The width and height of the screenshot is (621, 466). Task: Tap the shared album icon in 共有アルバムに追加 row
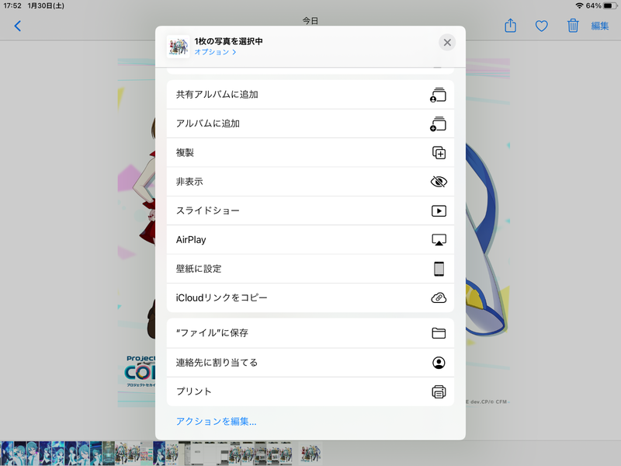point(438,95)
